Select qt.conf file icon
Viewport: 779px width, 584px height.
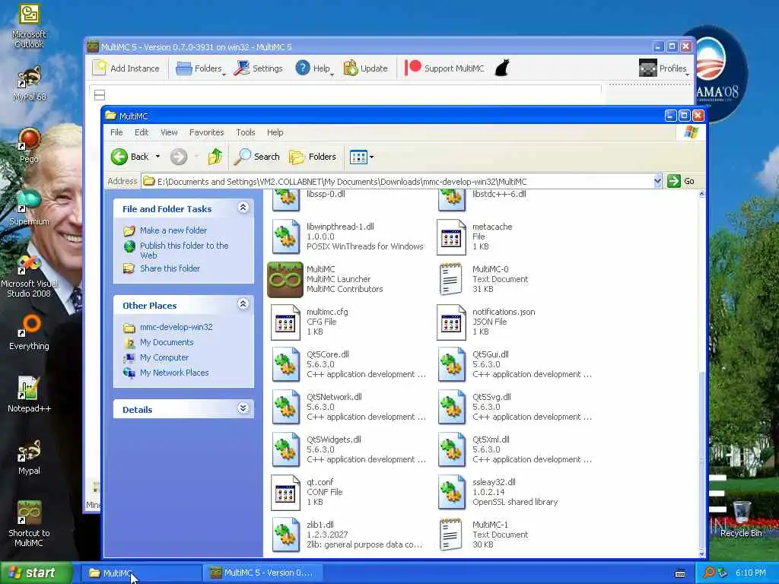286,493
